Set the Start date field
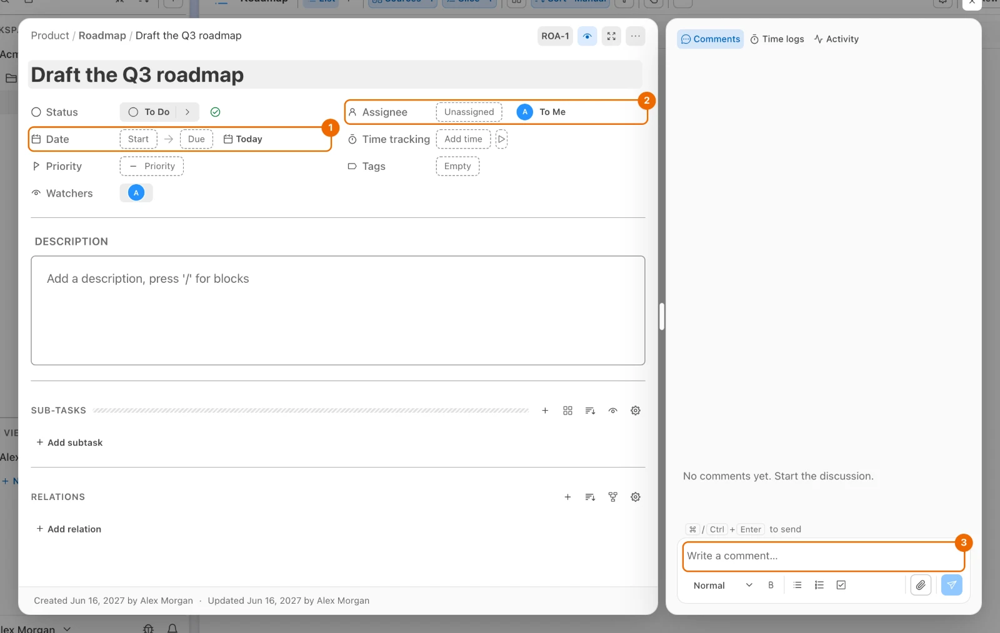1000x633 pixels. [x=138, y=139]
